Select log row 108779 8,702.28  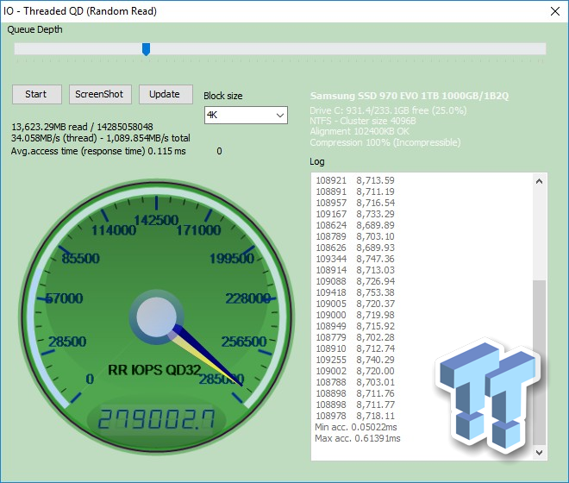pos(355,338)
